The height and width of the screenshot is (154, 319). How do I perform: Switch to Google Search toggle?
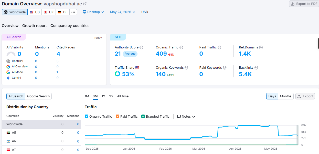click(x=38, y=96)
